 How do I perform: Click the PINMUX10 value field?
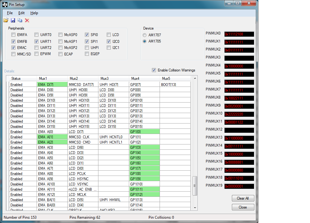(239, 114)
